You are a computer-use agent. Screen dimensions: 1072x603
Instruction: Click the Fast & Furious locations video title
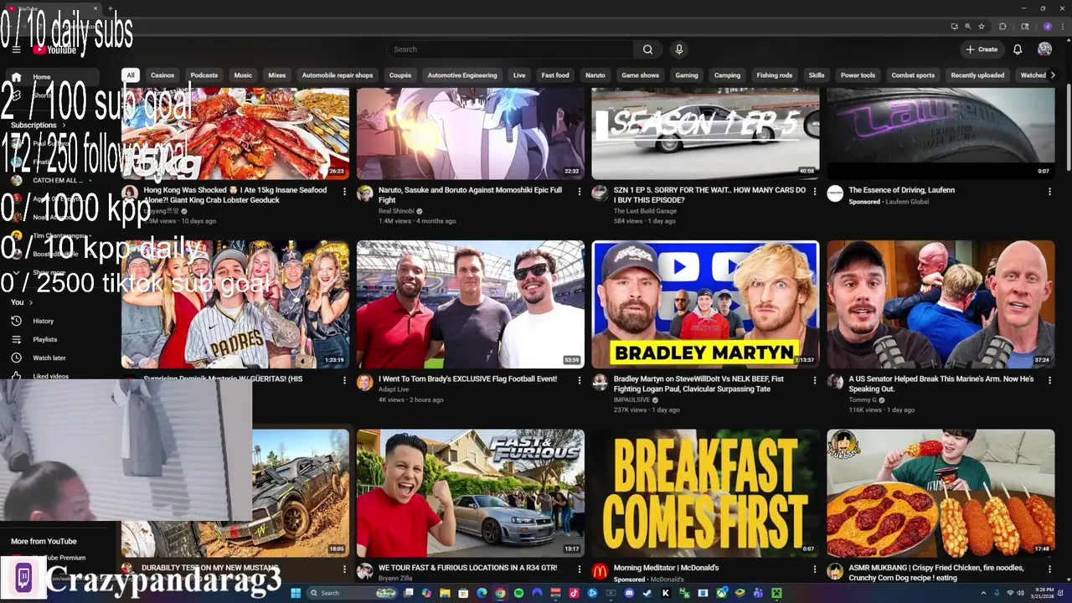[x=467, y=568]
